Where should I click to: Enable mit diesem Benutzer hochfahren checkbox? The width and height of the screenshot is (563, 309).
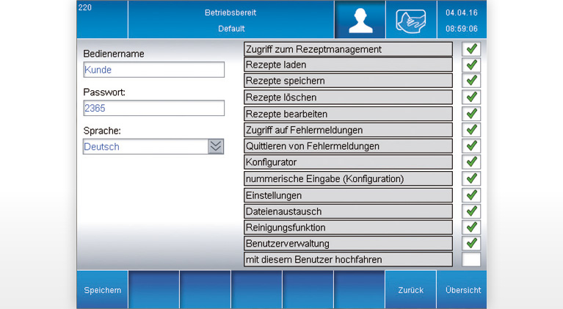click(x=471, y=259)
